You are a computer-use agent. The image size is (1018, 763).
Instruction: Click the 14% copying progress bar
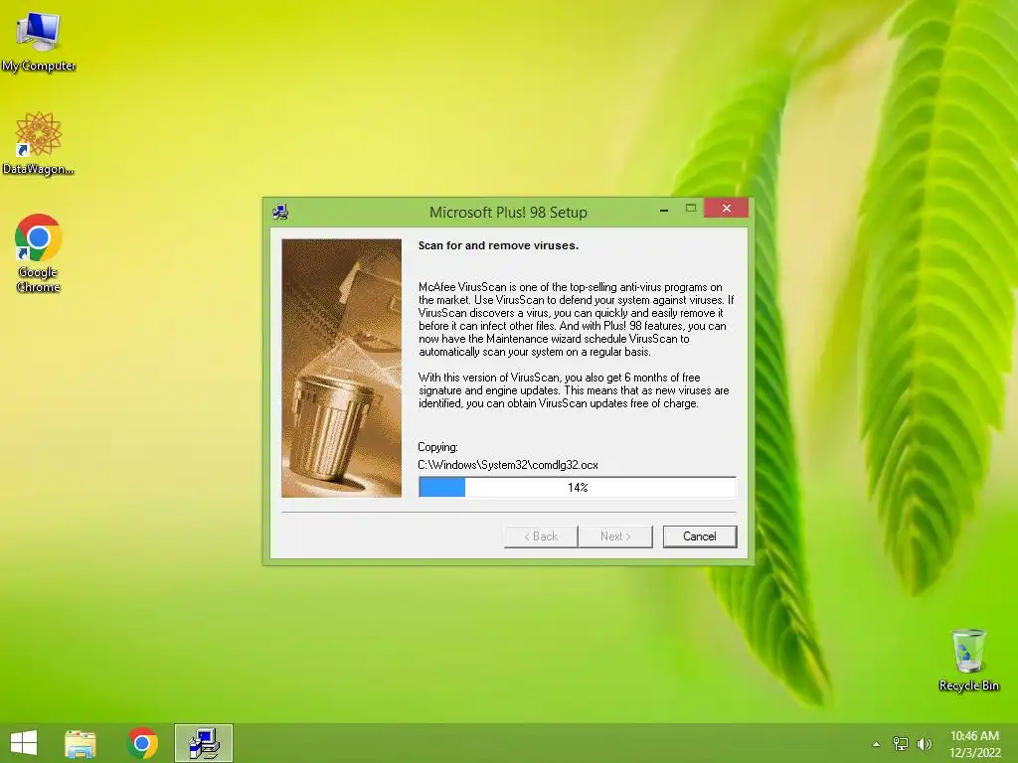(578, 487)
